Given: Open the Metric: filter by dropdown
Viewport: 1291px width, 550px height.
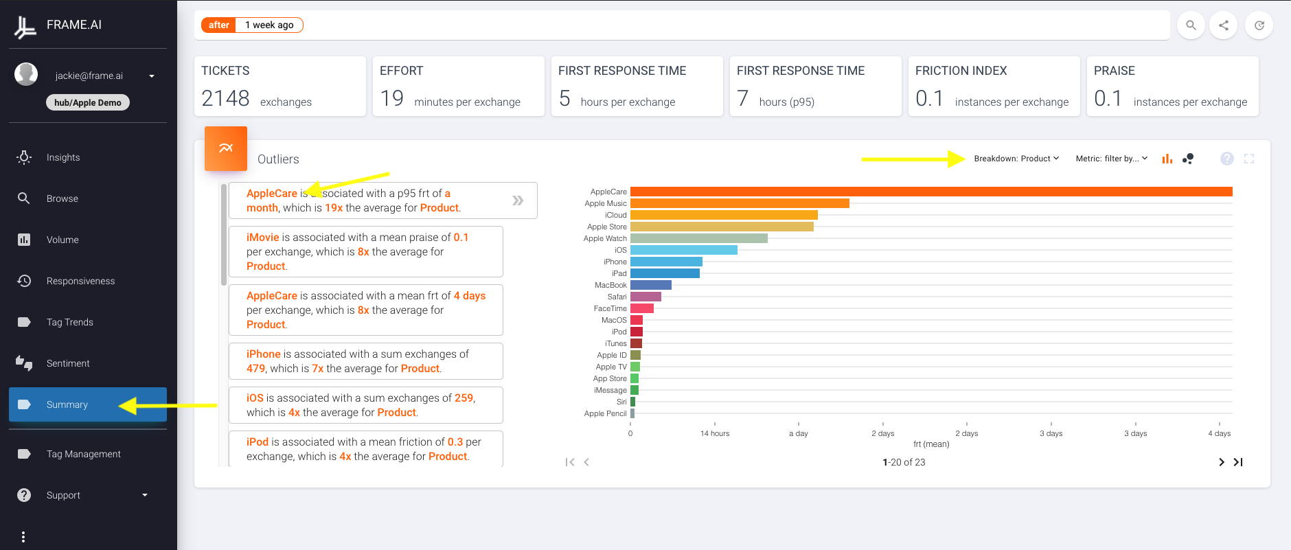Looking at the screenshot, I should click(1112, 159).
